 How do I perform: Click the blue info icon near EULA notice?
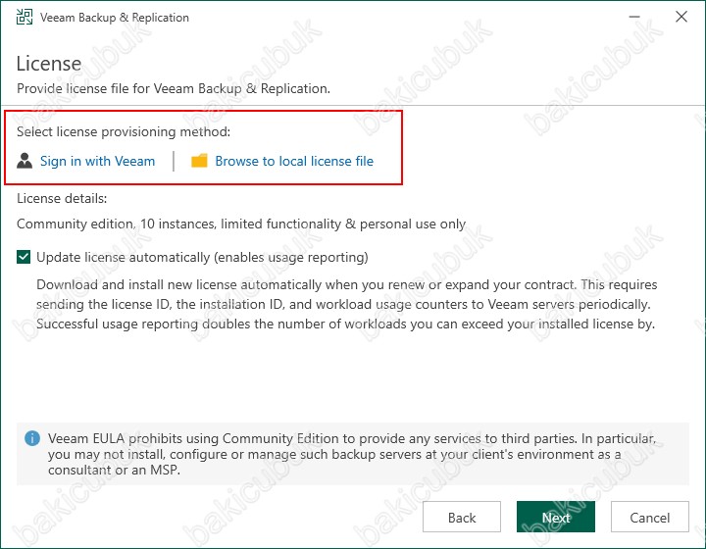32,438
